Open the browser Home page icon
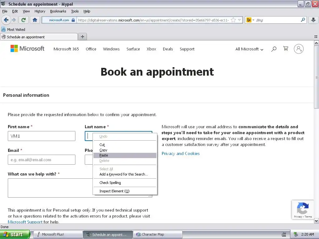This screenshot has width=319, height=239. (x=35, y=20)
